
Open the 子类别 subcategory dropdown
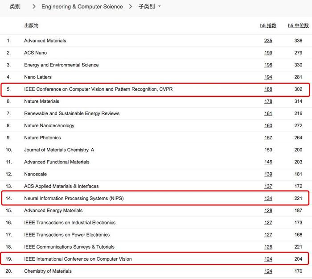150,7
